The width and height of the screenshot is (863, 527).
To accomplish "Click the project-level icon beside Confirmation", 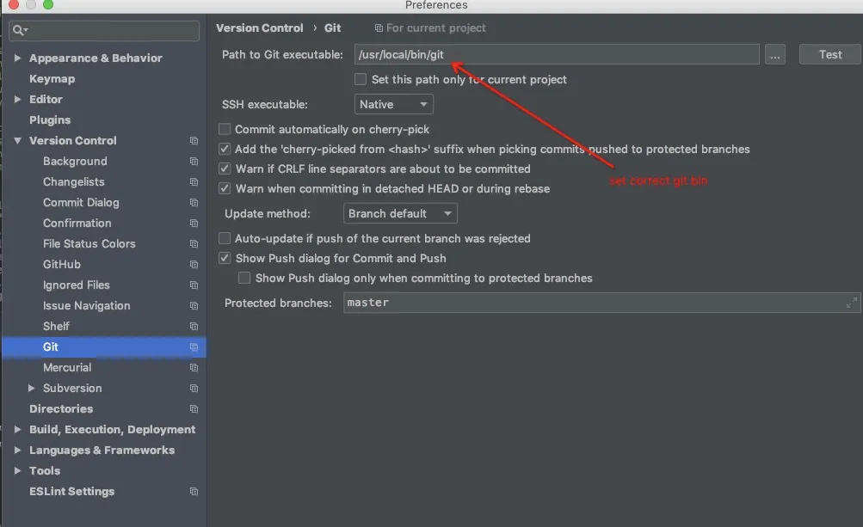I will pos(194,224).
